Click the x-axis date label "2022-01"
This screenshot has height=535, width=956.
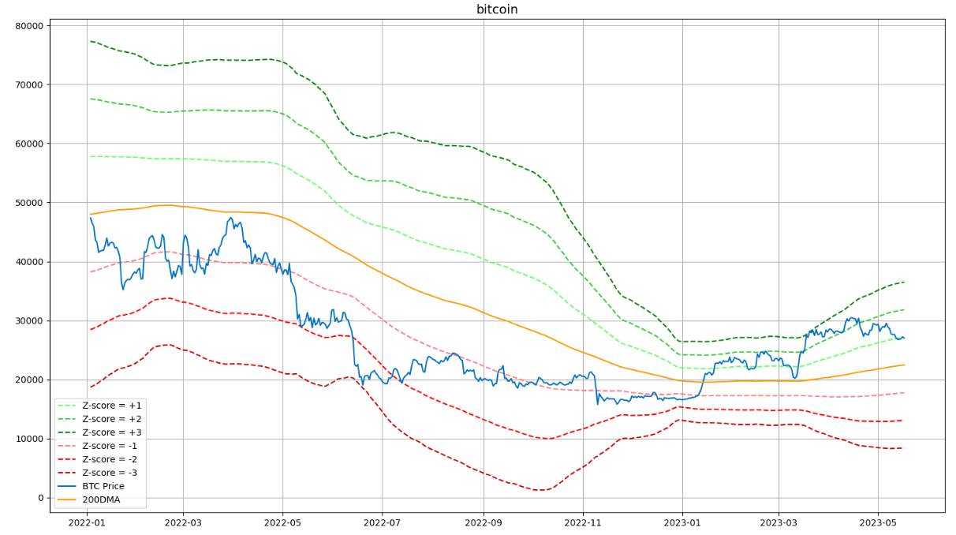click(87, 522)
